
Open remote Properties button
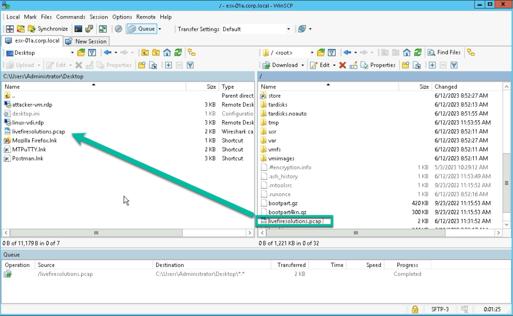(378, 65)
